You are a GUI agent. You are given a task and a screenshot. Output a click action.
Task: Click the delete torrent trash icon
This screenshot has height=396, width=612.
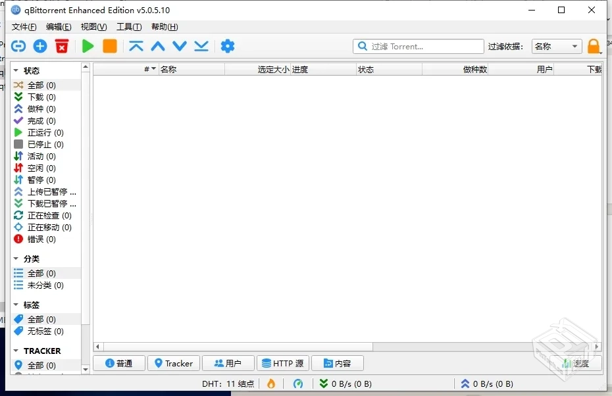(63, 46)
